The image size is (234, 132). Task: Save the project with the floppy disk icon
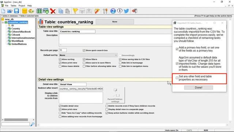16,11
